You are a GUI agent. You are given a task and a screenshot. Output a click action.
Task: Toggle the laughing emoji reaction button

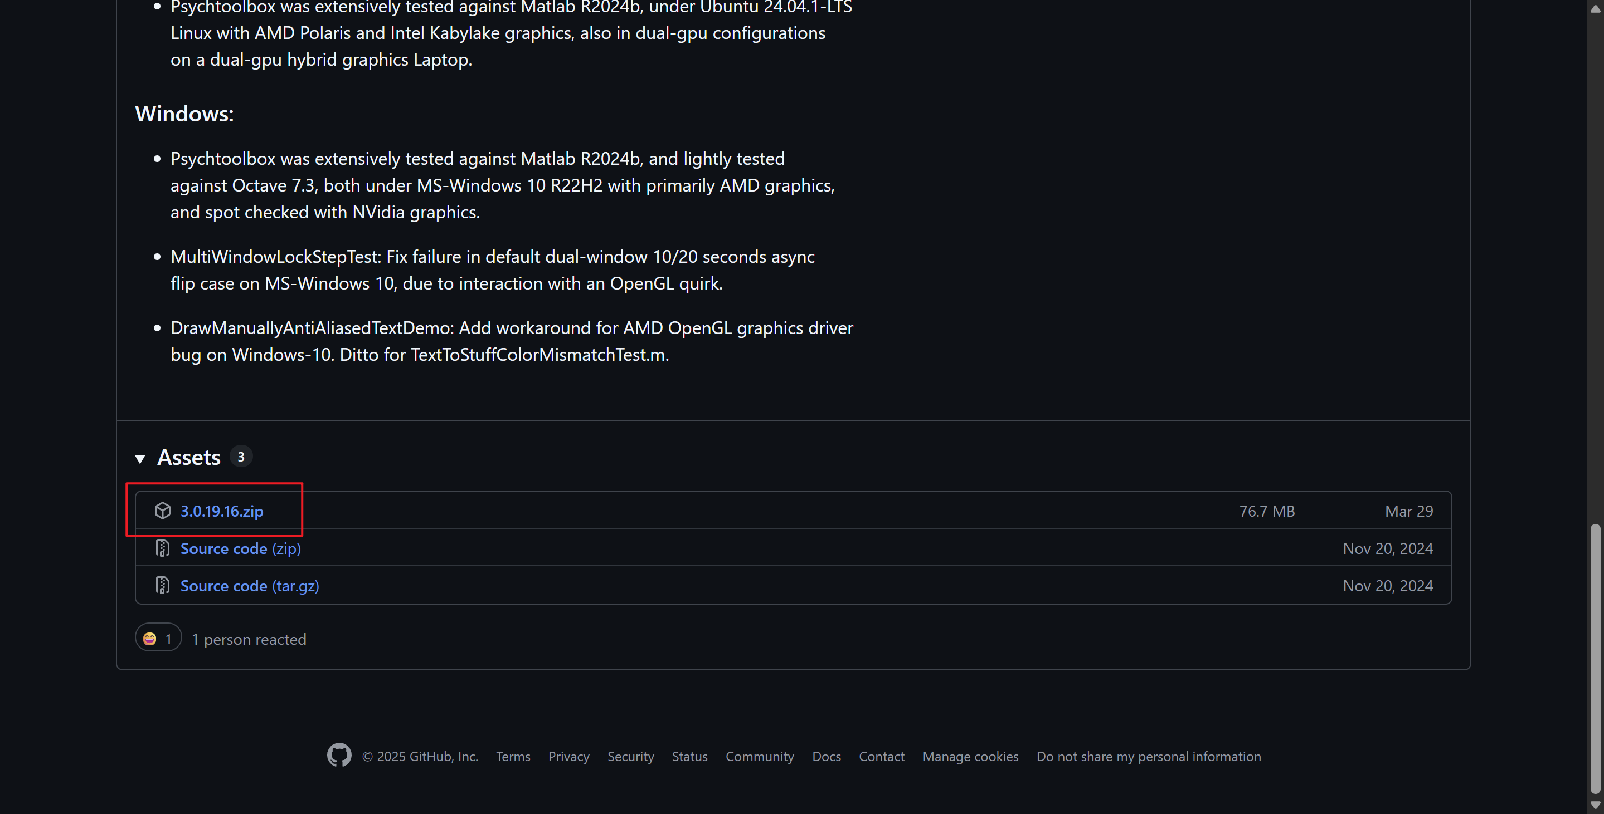point(158,638)
